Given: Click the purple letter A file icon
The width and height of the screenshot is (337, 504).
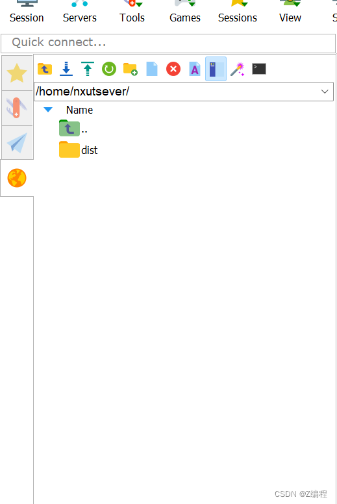Looking at the screenshot, I should click(x=195, y=69).
